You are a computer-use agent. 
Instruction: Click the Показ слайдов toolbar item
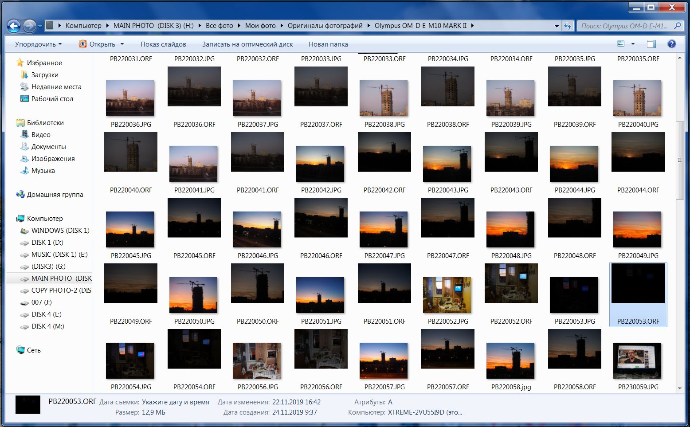click(163, 44)
